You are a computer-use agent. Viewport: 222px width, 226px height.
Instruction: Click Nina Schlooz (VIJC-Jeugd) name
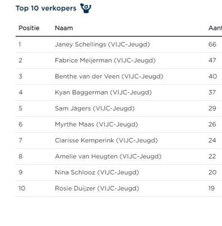tap(97, 172)
